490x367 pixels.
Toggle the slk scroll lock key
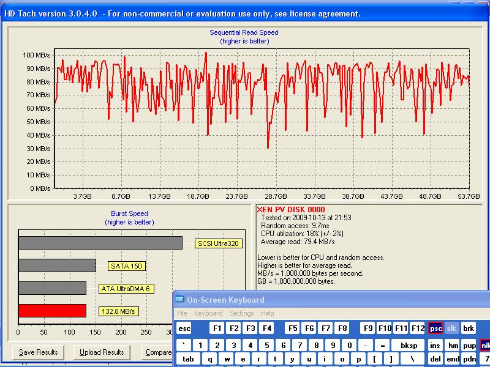pyautogui.click(x=451, y=328)
